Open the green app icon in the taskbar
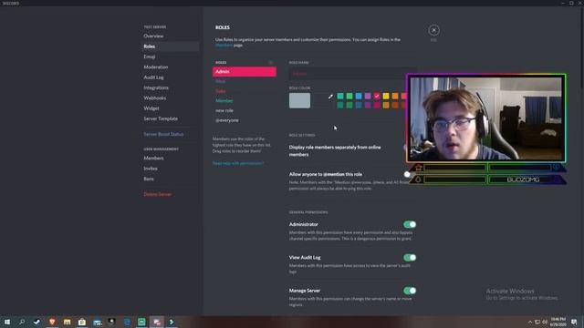The image size is (584, 328). [x=141, y=322]
